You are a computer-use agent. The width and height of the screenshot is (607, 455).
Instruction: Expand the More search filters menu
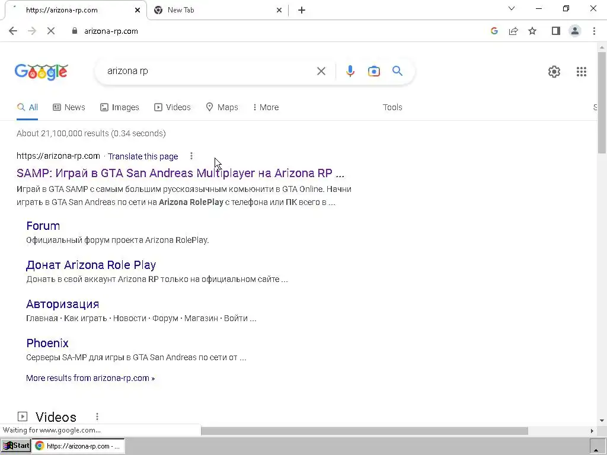tap(266, 107)
